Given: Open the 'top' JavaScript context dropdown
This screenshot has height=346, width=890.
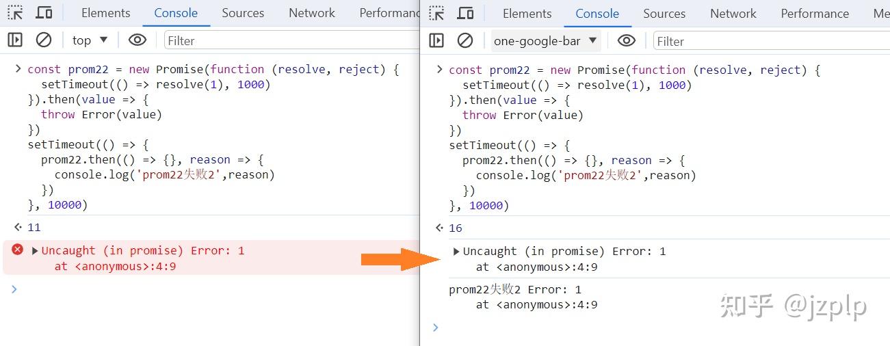Looking at the screenshot, I should click(90, 40).
